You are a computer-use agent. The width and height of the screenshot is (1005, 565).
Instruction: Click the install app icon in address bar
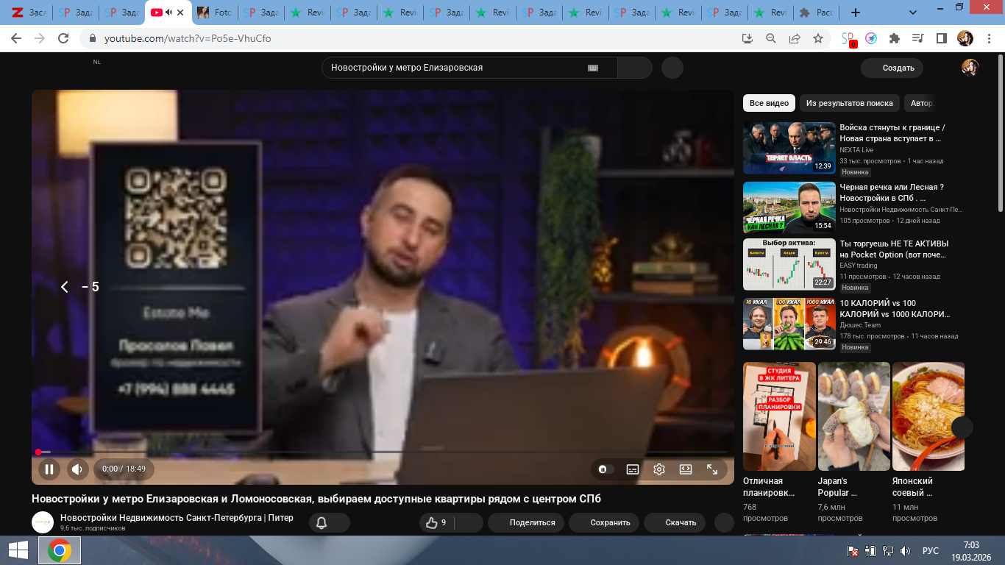point(747,38)
